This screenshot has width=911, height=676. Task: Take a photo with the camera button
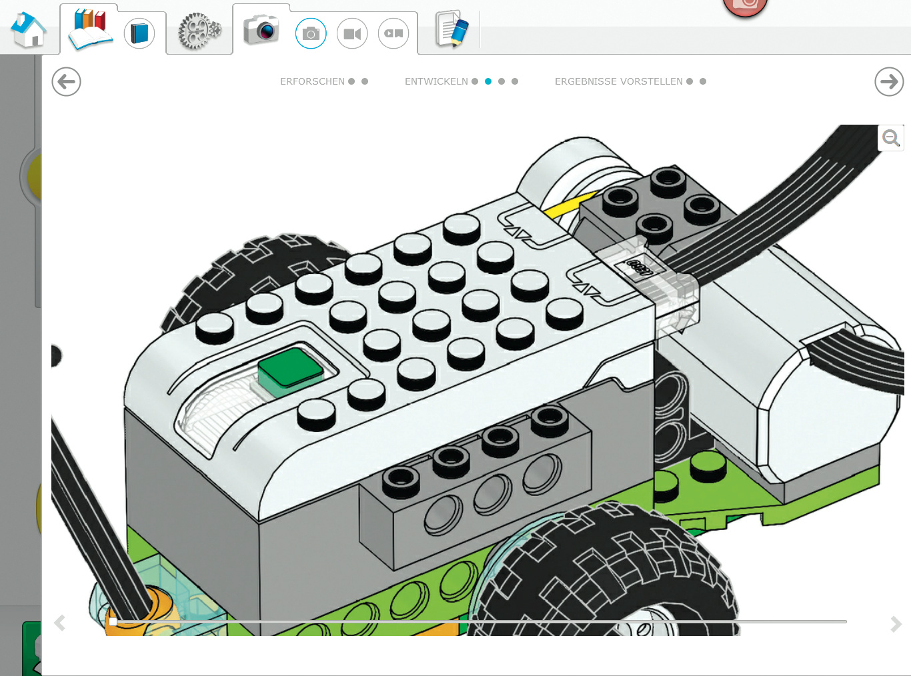coord(311,33)
